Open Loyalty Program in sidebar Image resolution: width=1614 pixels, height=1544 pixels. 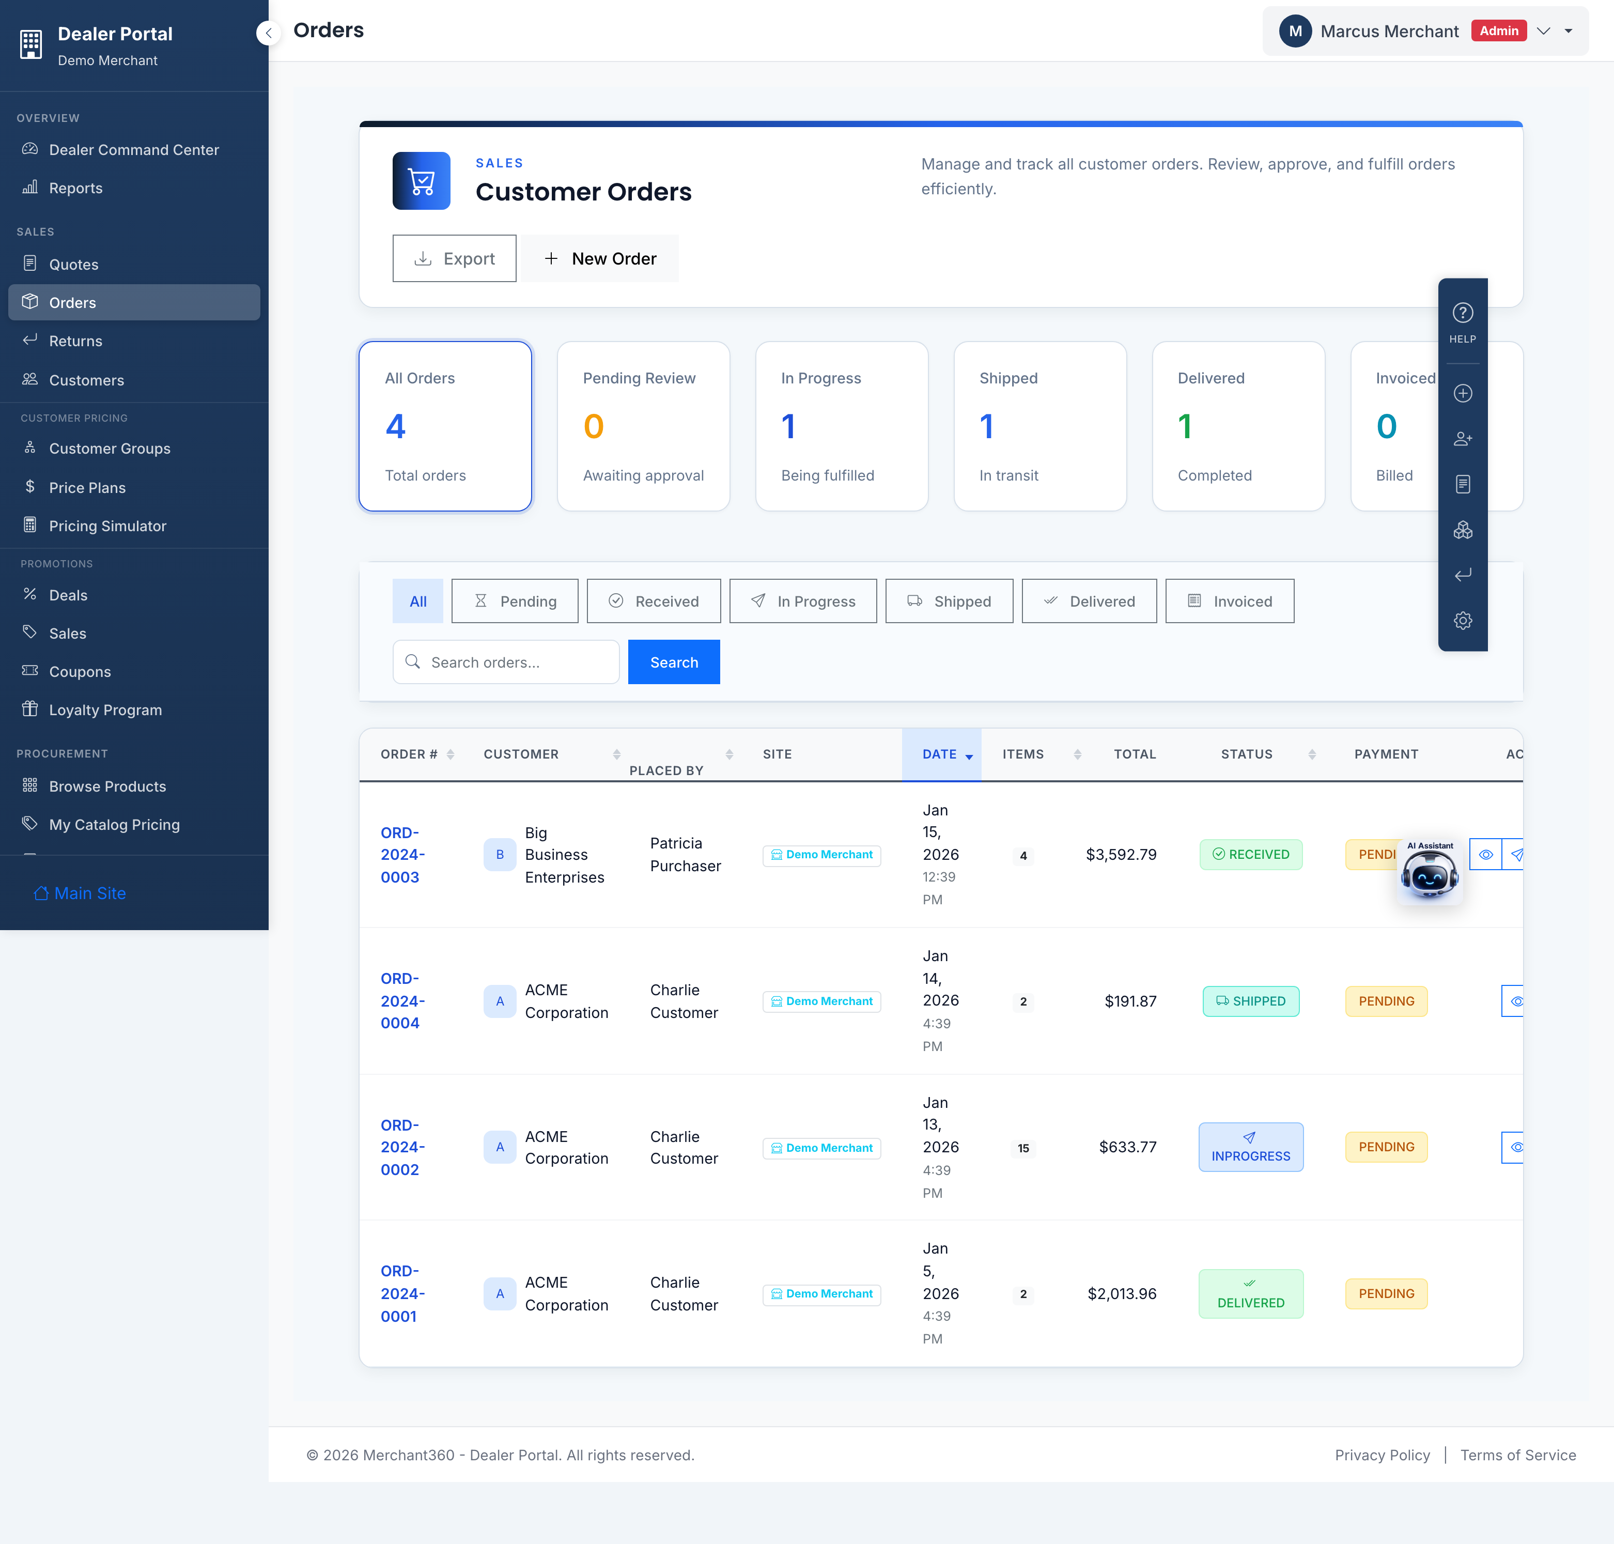click(x=134, y=709)
